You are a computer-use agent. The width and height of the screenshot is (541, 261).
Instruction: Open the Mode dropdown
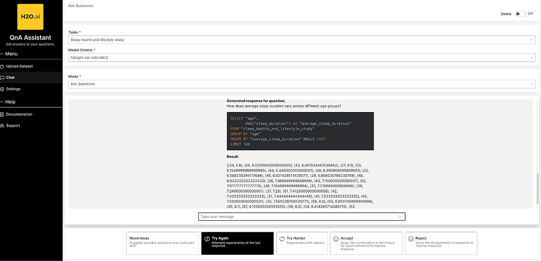pyautogui.click(x=532, y=84)
